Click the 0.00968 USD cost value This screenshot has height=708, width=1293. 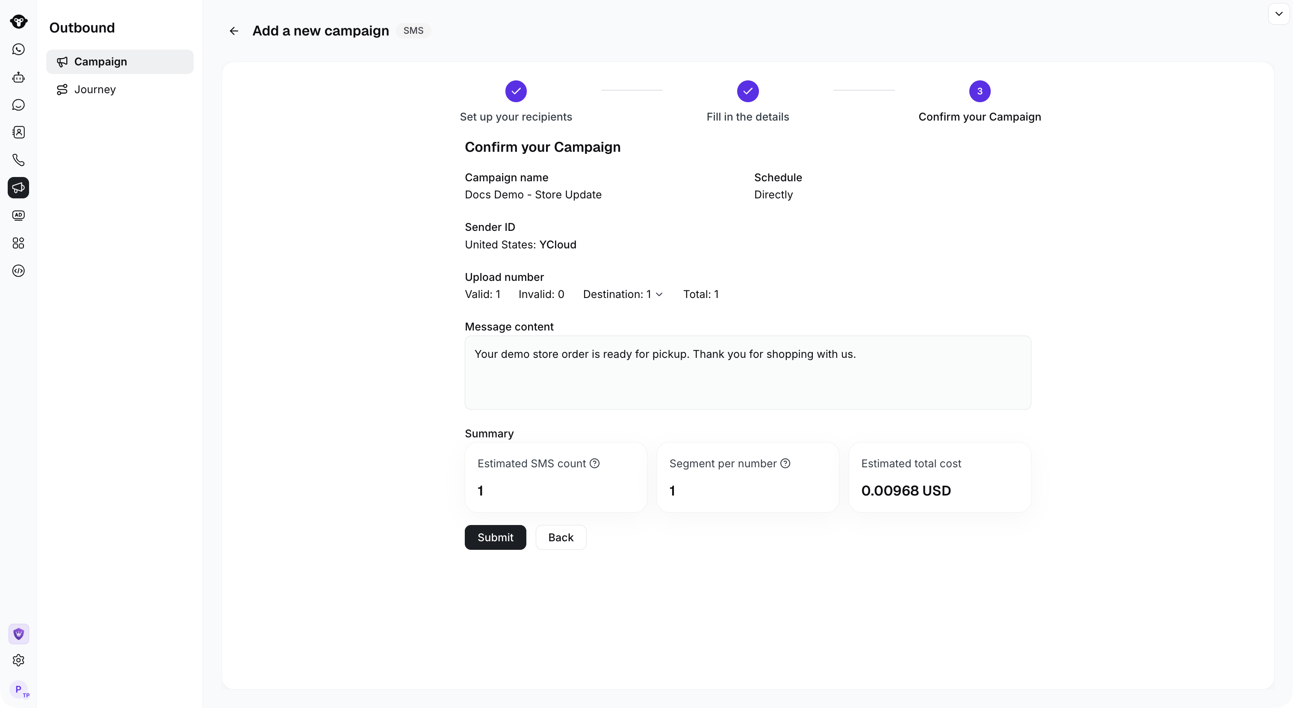tap(906, 491)
